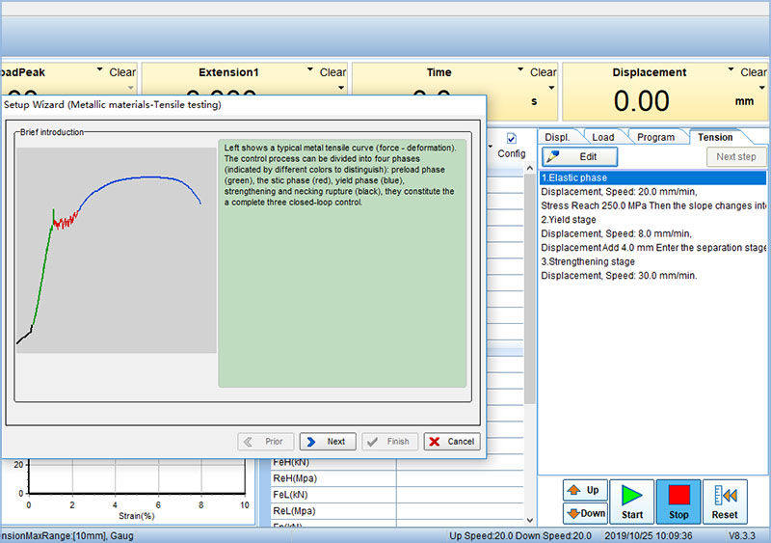771x543 pixels.
Task: Open the Program tab
Action: [655, 137]
